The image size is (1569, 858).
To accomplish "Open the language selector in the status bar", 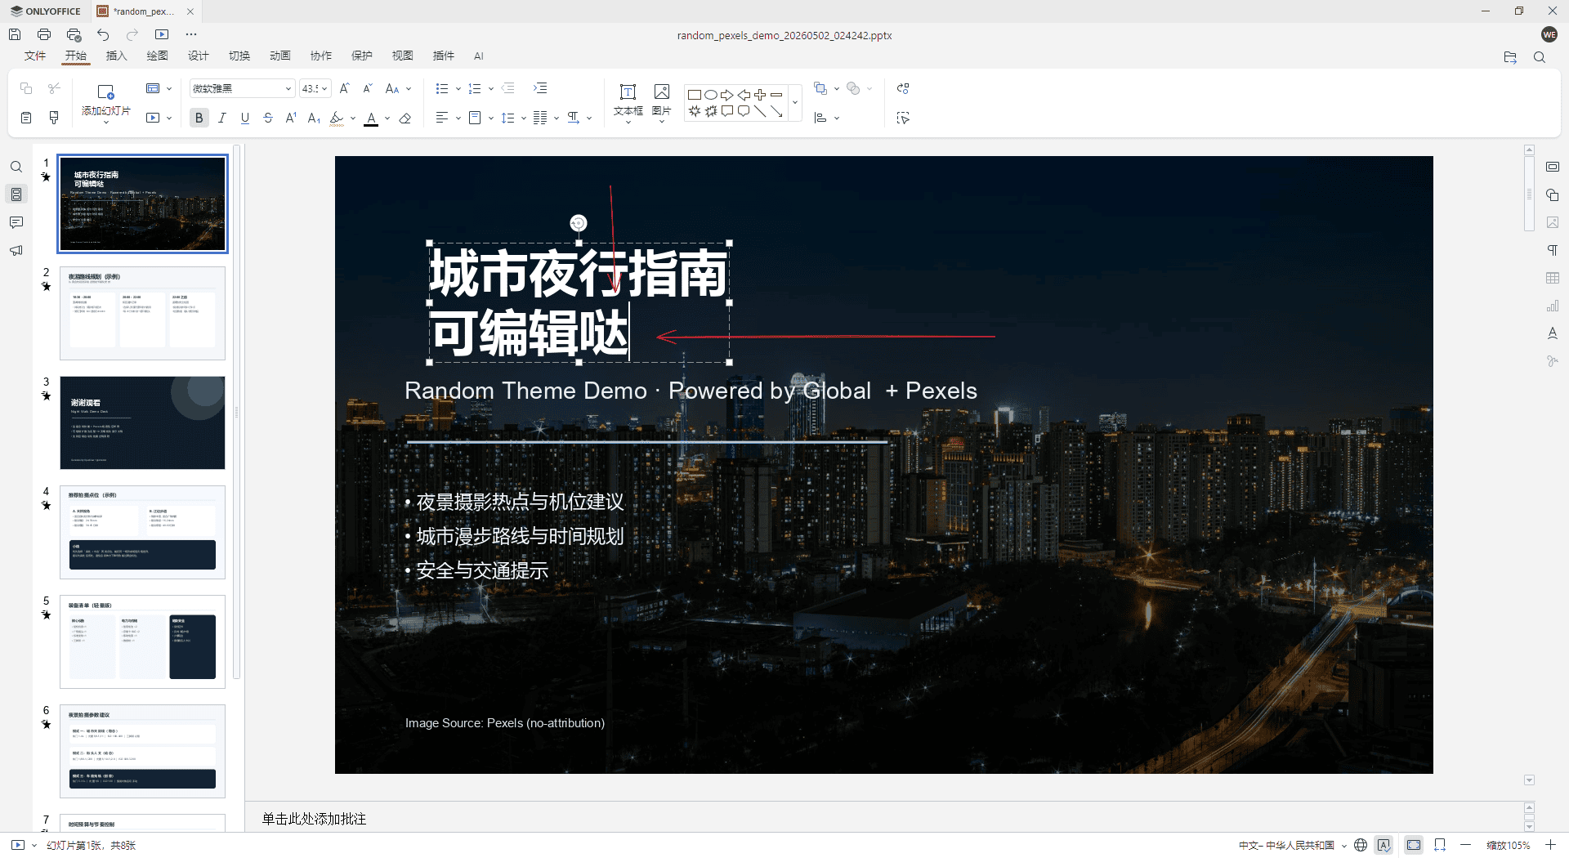I will 1292,845.
